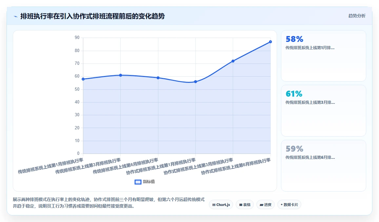This screenshot has height=222, width=379.
Task: Click the icon inside the Chart.js tag
Action: click(x=214, y=205)
